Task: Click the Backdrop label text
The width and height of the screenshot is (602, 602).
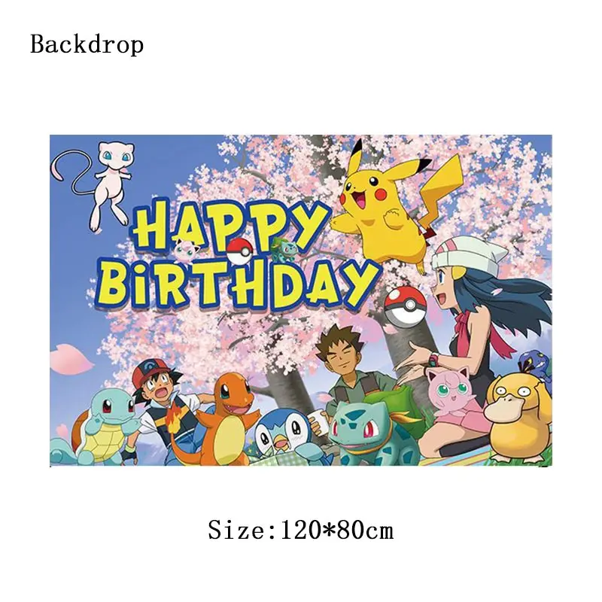Action: 87,45
